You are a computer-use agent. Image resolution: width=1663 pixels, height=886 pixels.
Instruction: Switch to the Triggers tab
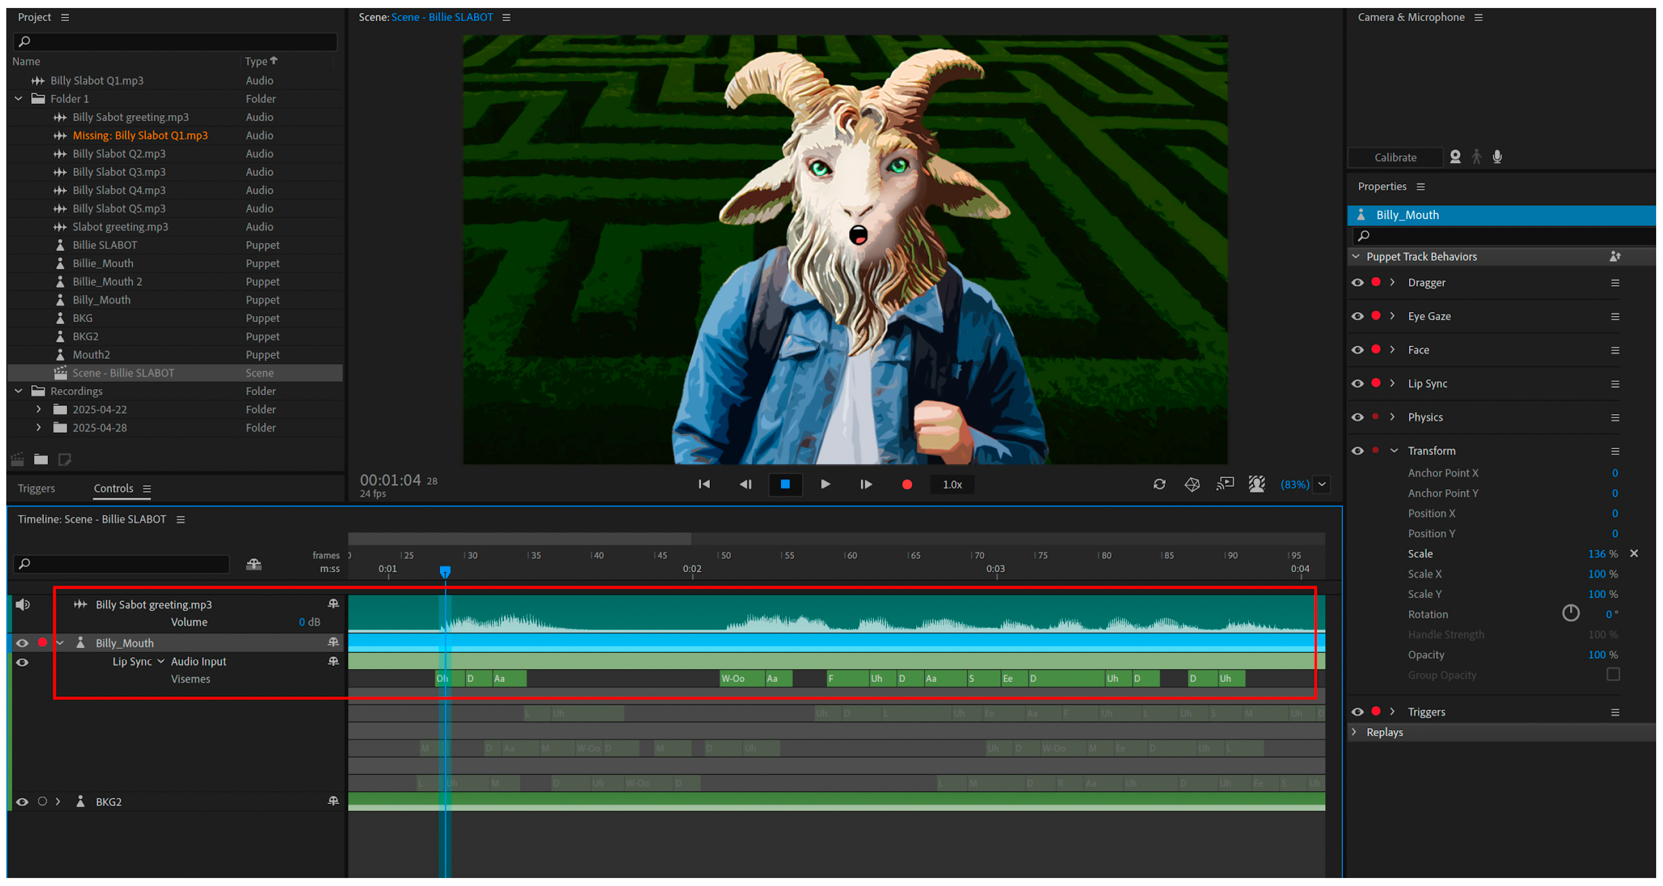click(x=36, y=488)
